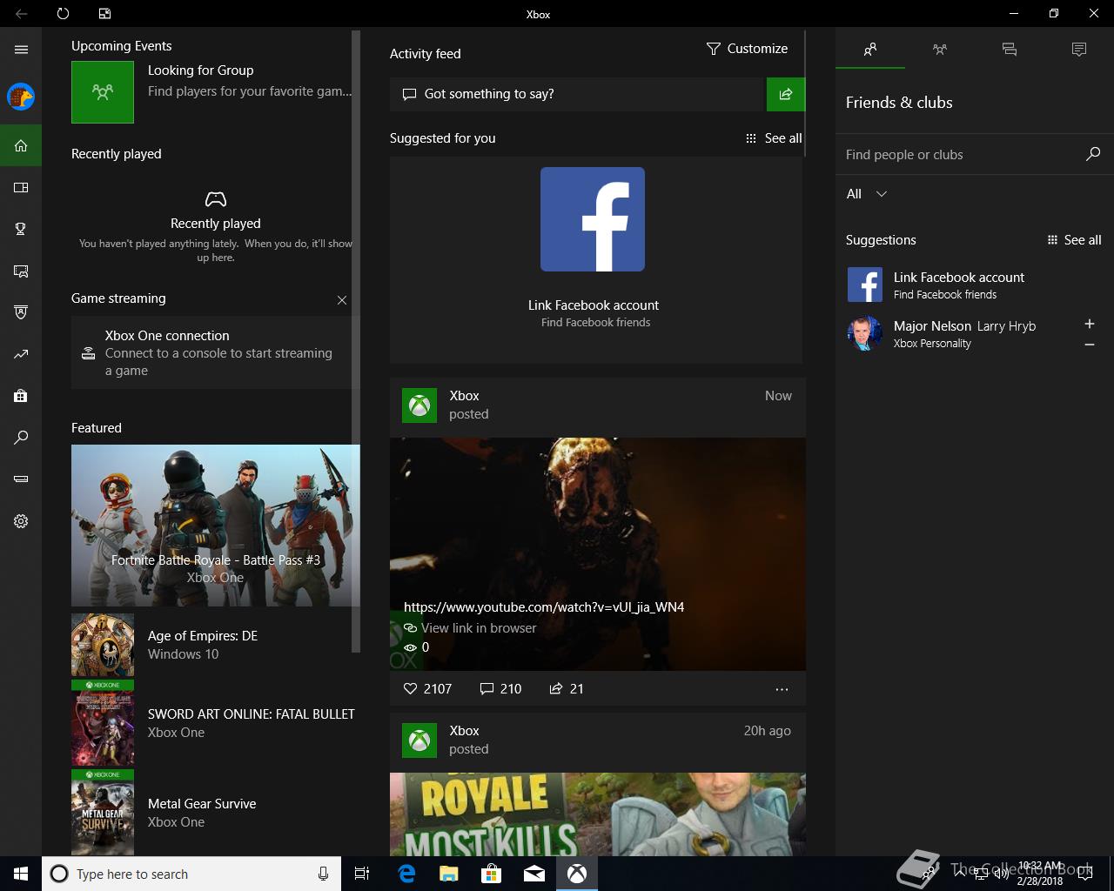Switch to Messages tab in right panel
The width and height of the screenshot is (1114, 891).
coord(1010,50)
